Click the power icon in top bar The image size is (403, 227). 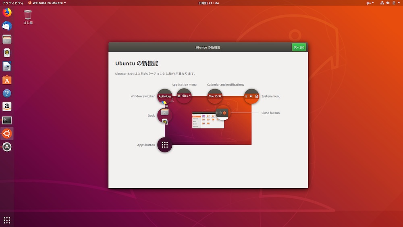point(394,3)
